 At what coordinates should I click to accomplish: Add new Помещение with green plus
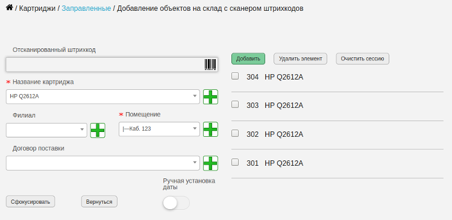tap(210, 129)
